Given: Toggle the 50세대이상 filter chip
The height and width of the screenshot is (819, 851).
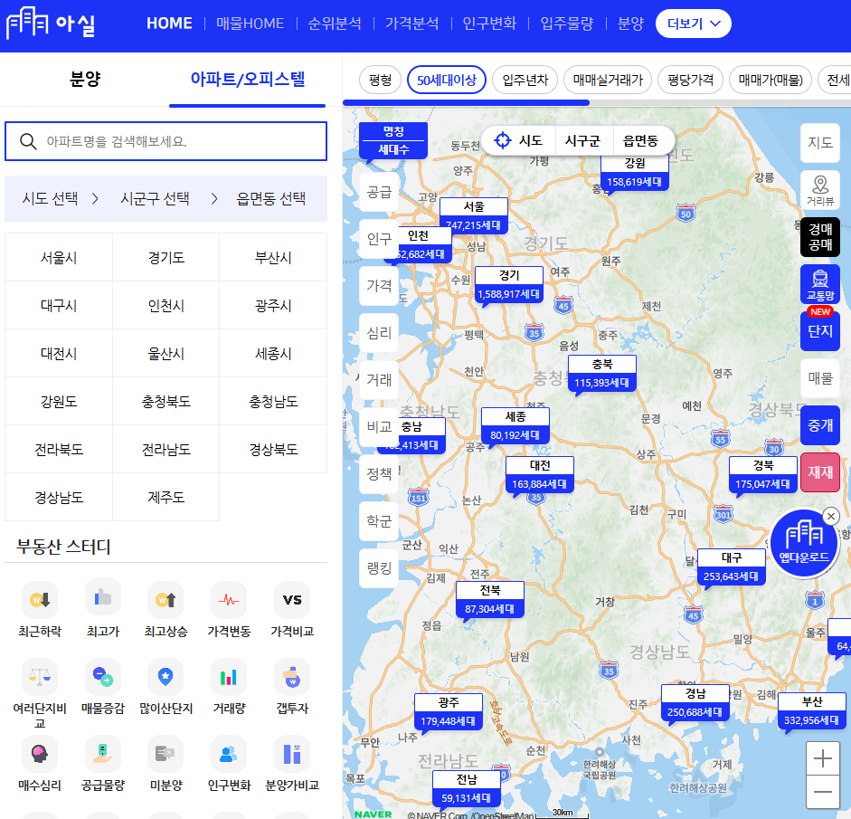Looking at the screenshot, I should (447, 80).
